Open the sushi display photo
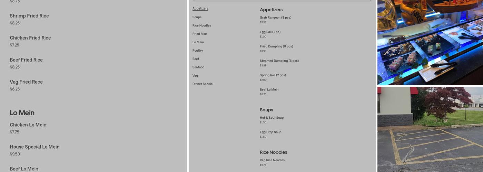Screen dimensions: 483x172 click(x=430, y=42)
